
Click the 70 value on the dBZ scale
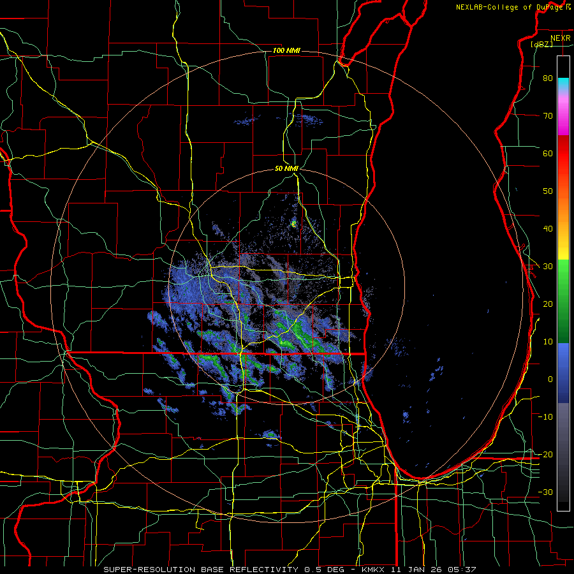tap(548, 116)
